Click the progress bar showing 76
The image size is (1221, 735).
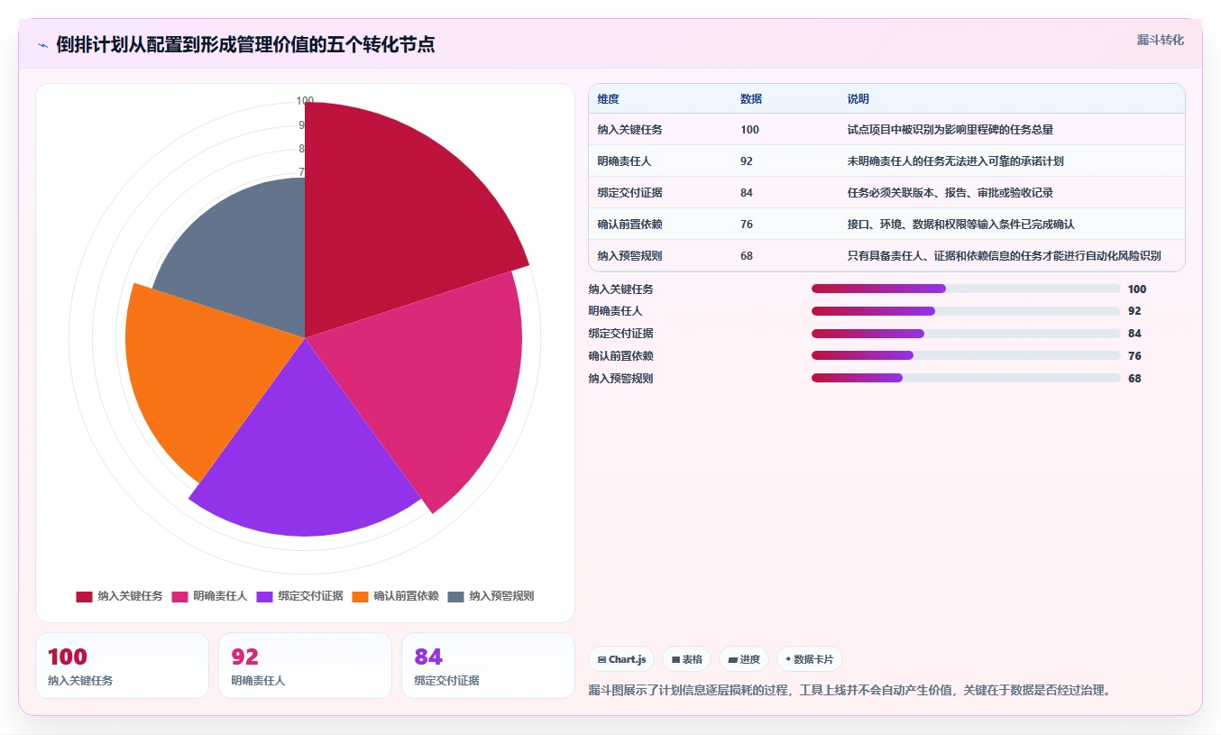(966, 355)
